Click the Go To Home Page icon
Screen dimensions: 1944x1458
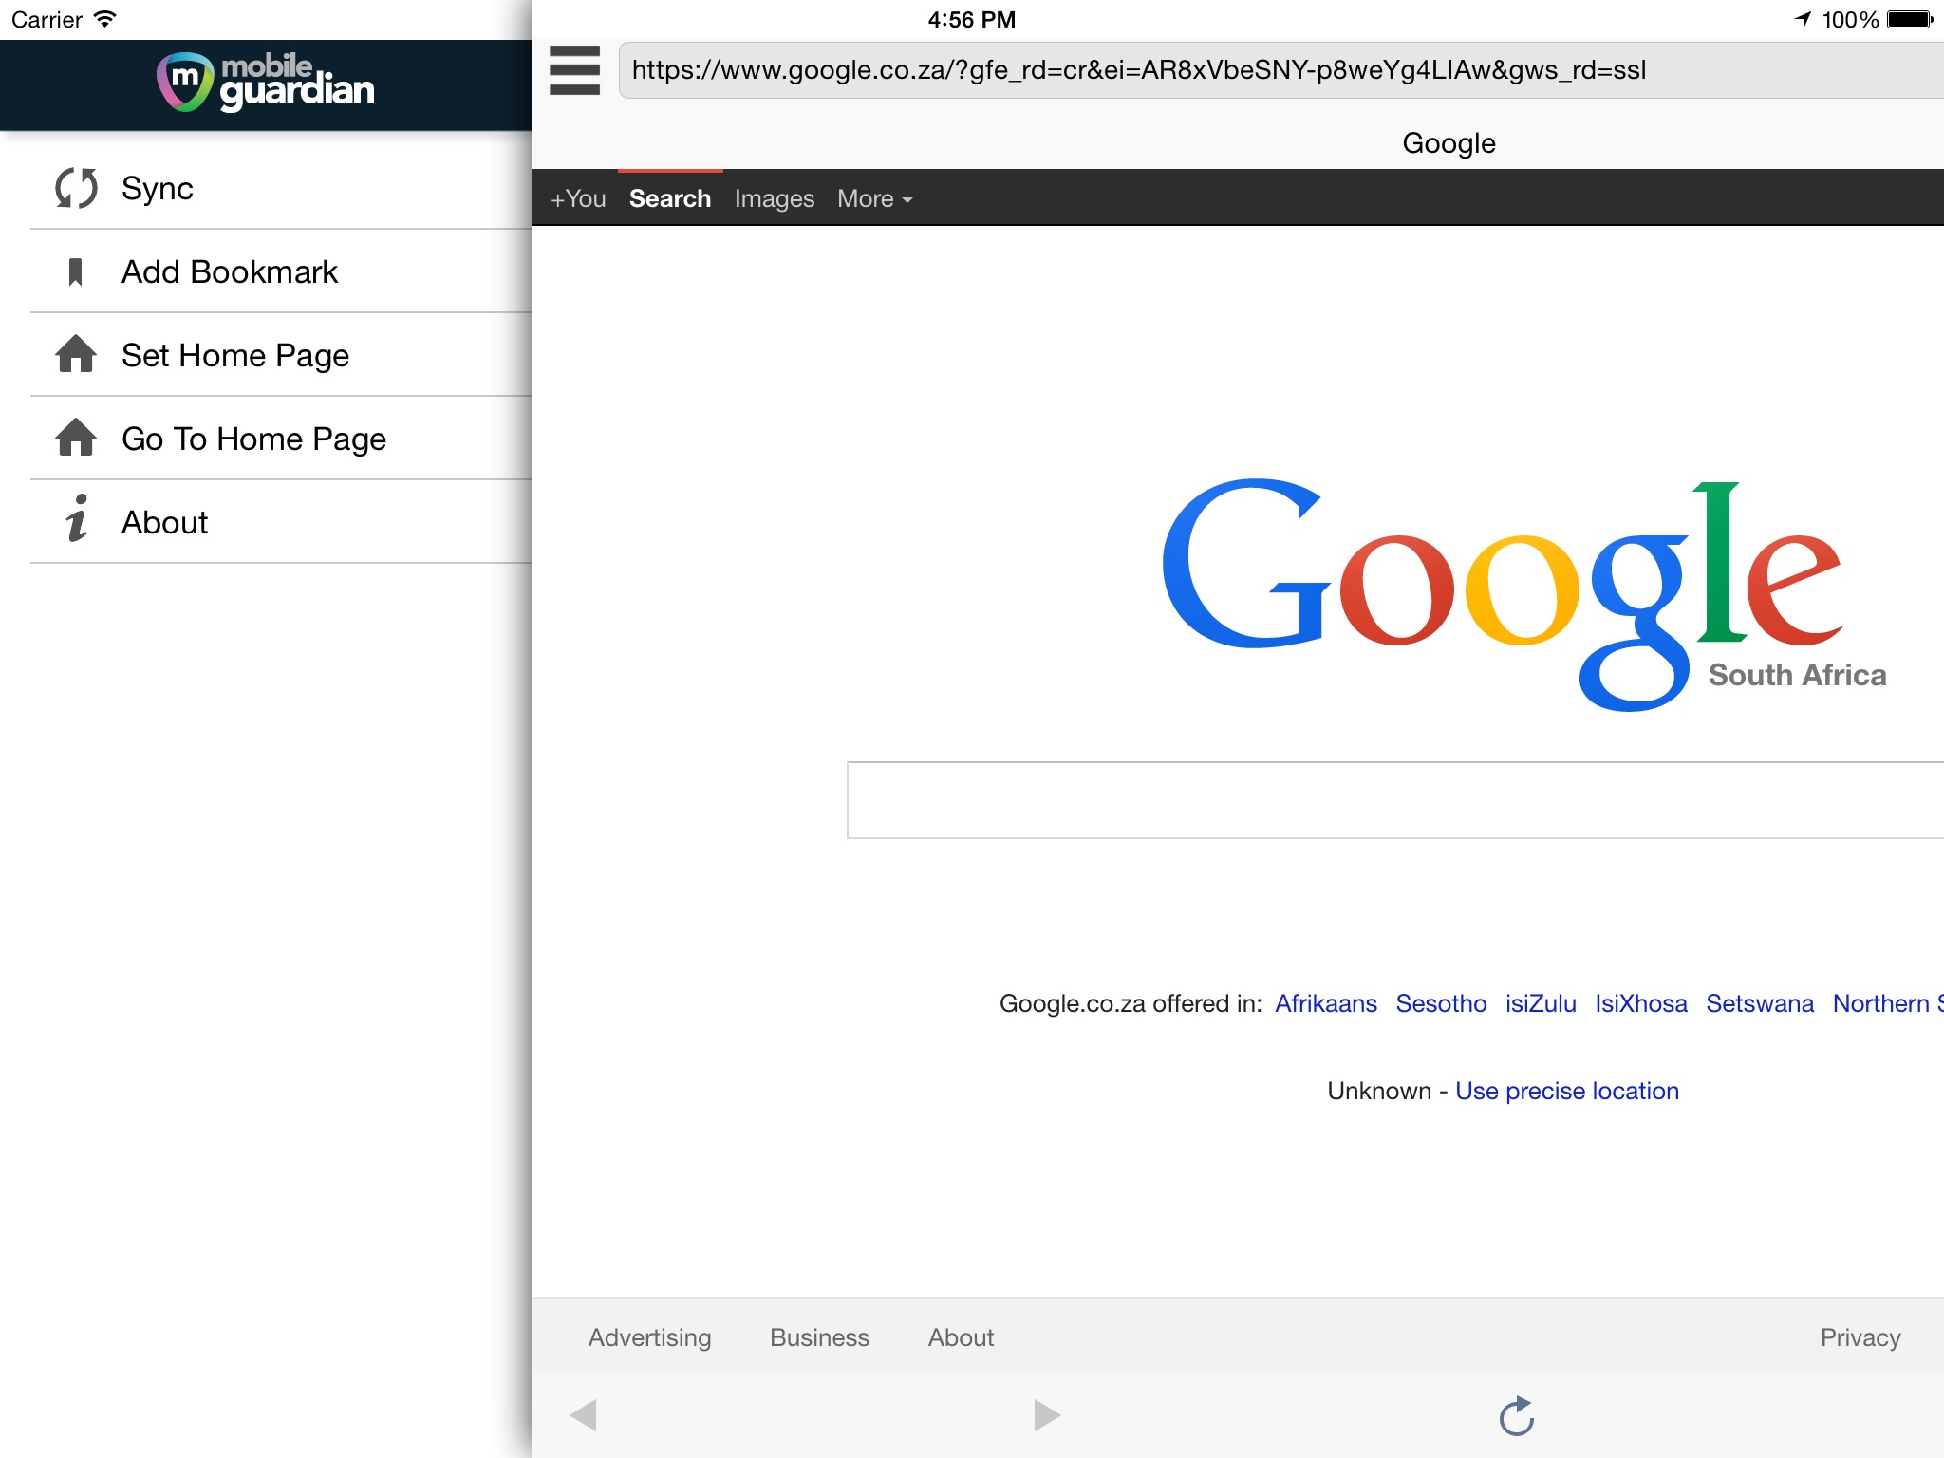tap(76, 439)
